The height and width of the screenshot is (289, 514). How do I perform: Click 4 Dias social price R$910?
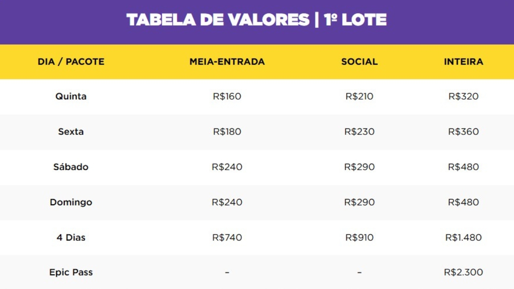[x=359, y=237]
